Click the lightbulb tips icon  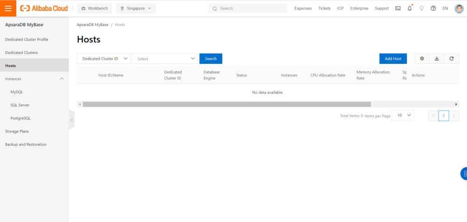(x=422, y=8)
